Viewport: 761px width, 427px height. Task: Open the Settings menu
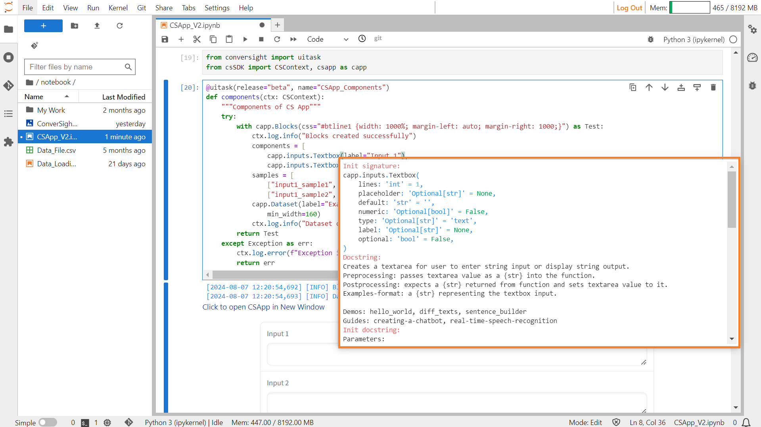point(217,8)
